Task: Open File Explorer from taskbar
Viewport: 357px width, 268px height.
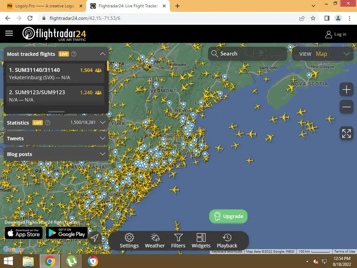Action: coord(28,261)
